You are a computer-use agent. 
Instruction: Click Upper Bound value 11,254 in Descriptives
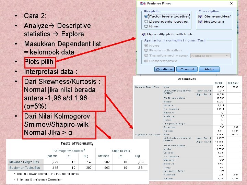tap(220, 95)
